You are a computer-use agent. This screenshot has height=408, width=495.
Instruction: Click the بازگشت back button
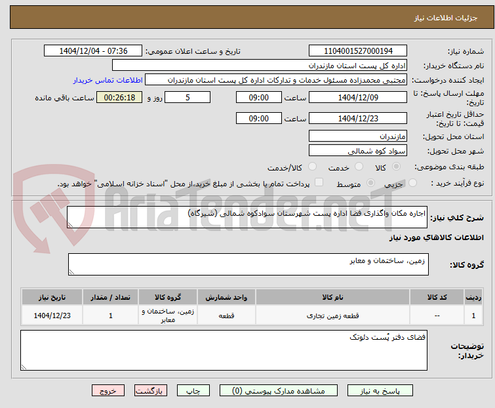coord(151,391)
